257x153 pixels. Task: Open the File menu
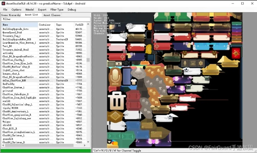5,10
